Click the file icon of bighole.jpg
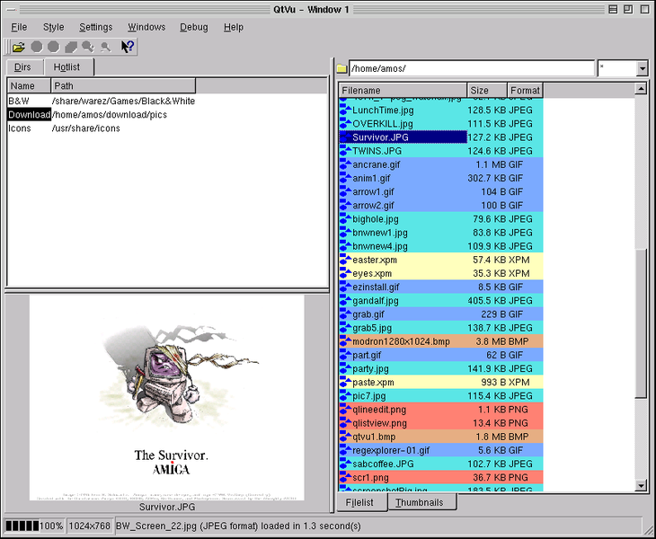Image resolution: width=656 pixels, height=539 pixels. point(346,219)
